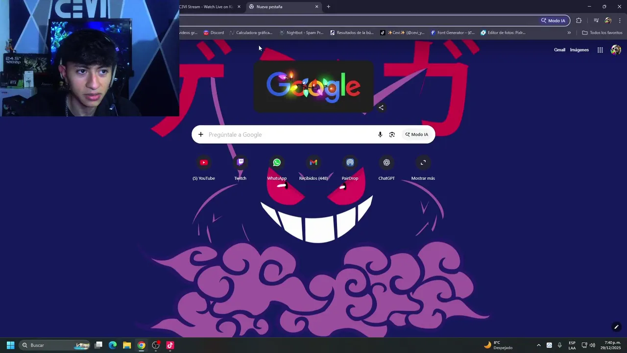Open the Cevi TikTok bookmark
Viewport: 627px width, 353px height.
tap(403, 33)
